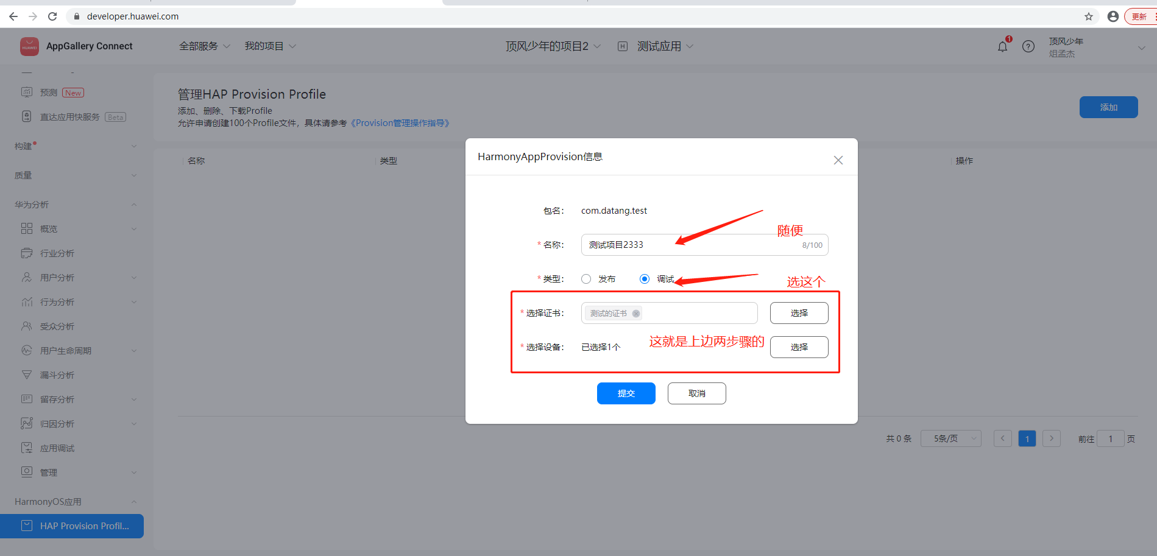1157x556 pixels.
Task: Select the 调试 type radio button
Action: coord(645,279)
